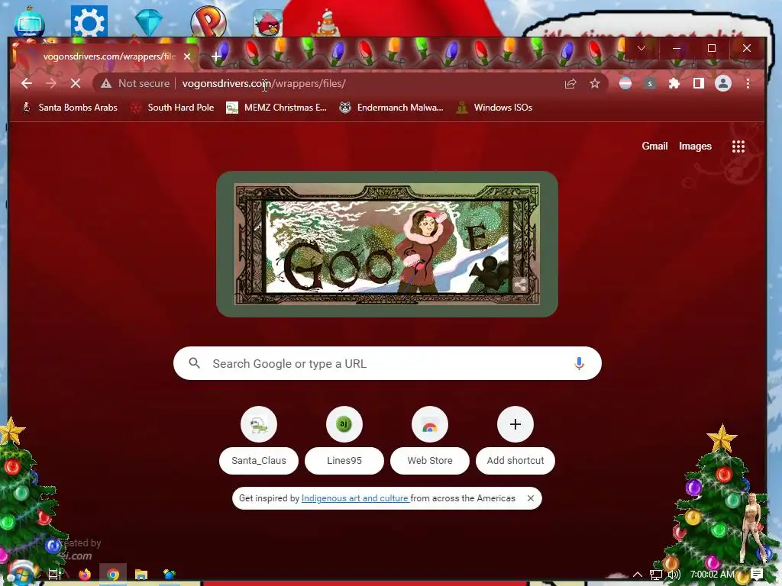This screenshot has width=782, height=586.
Task: Click the Not secure warning icon
Action: tap(105, 84)
